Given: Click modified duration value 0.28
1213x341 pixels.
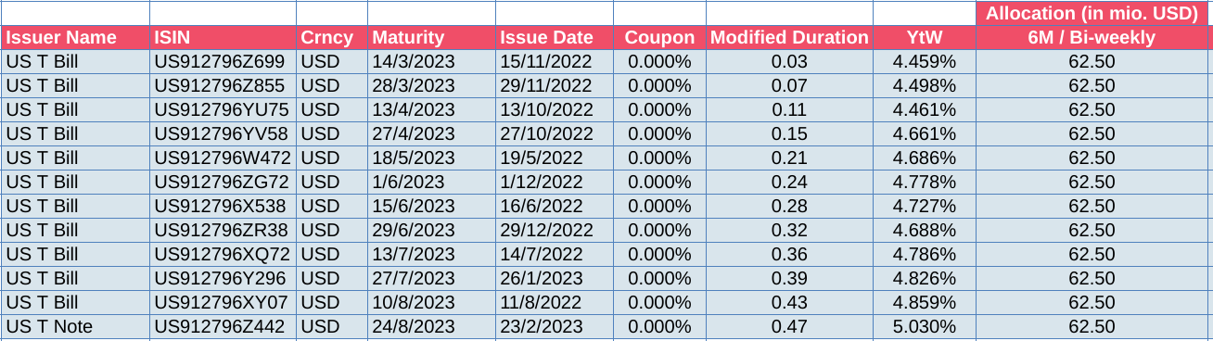Looking at the screenshot, I should (789, 207).
